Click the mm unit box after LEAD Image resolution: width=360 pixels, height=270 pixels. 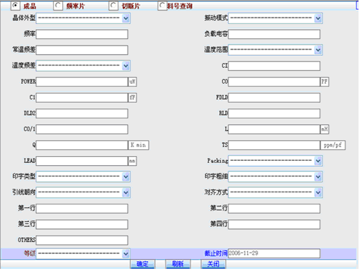(133, 161)
